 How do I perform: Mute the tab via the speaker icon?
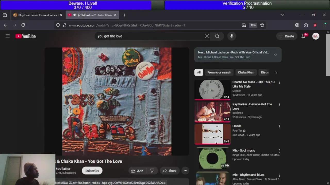tap(75, 15)
